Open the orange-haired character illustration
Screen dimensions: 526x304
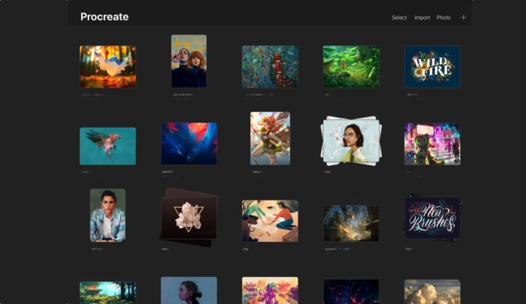(270, 139)
